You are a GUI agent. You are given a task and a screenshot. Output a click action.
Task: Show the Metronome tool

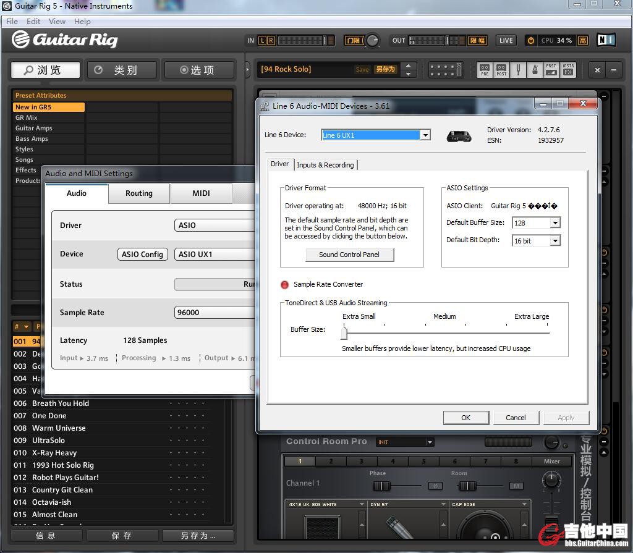tap(534, 70)
